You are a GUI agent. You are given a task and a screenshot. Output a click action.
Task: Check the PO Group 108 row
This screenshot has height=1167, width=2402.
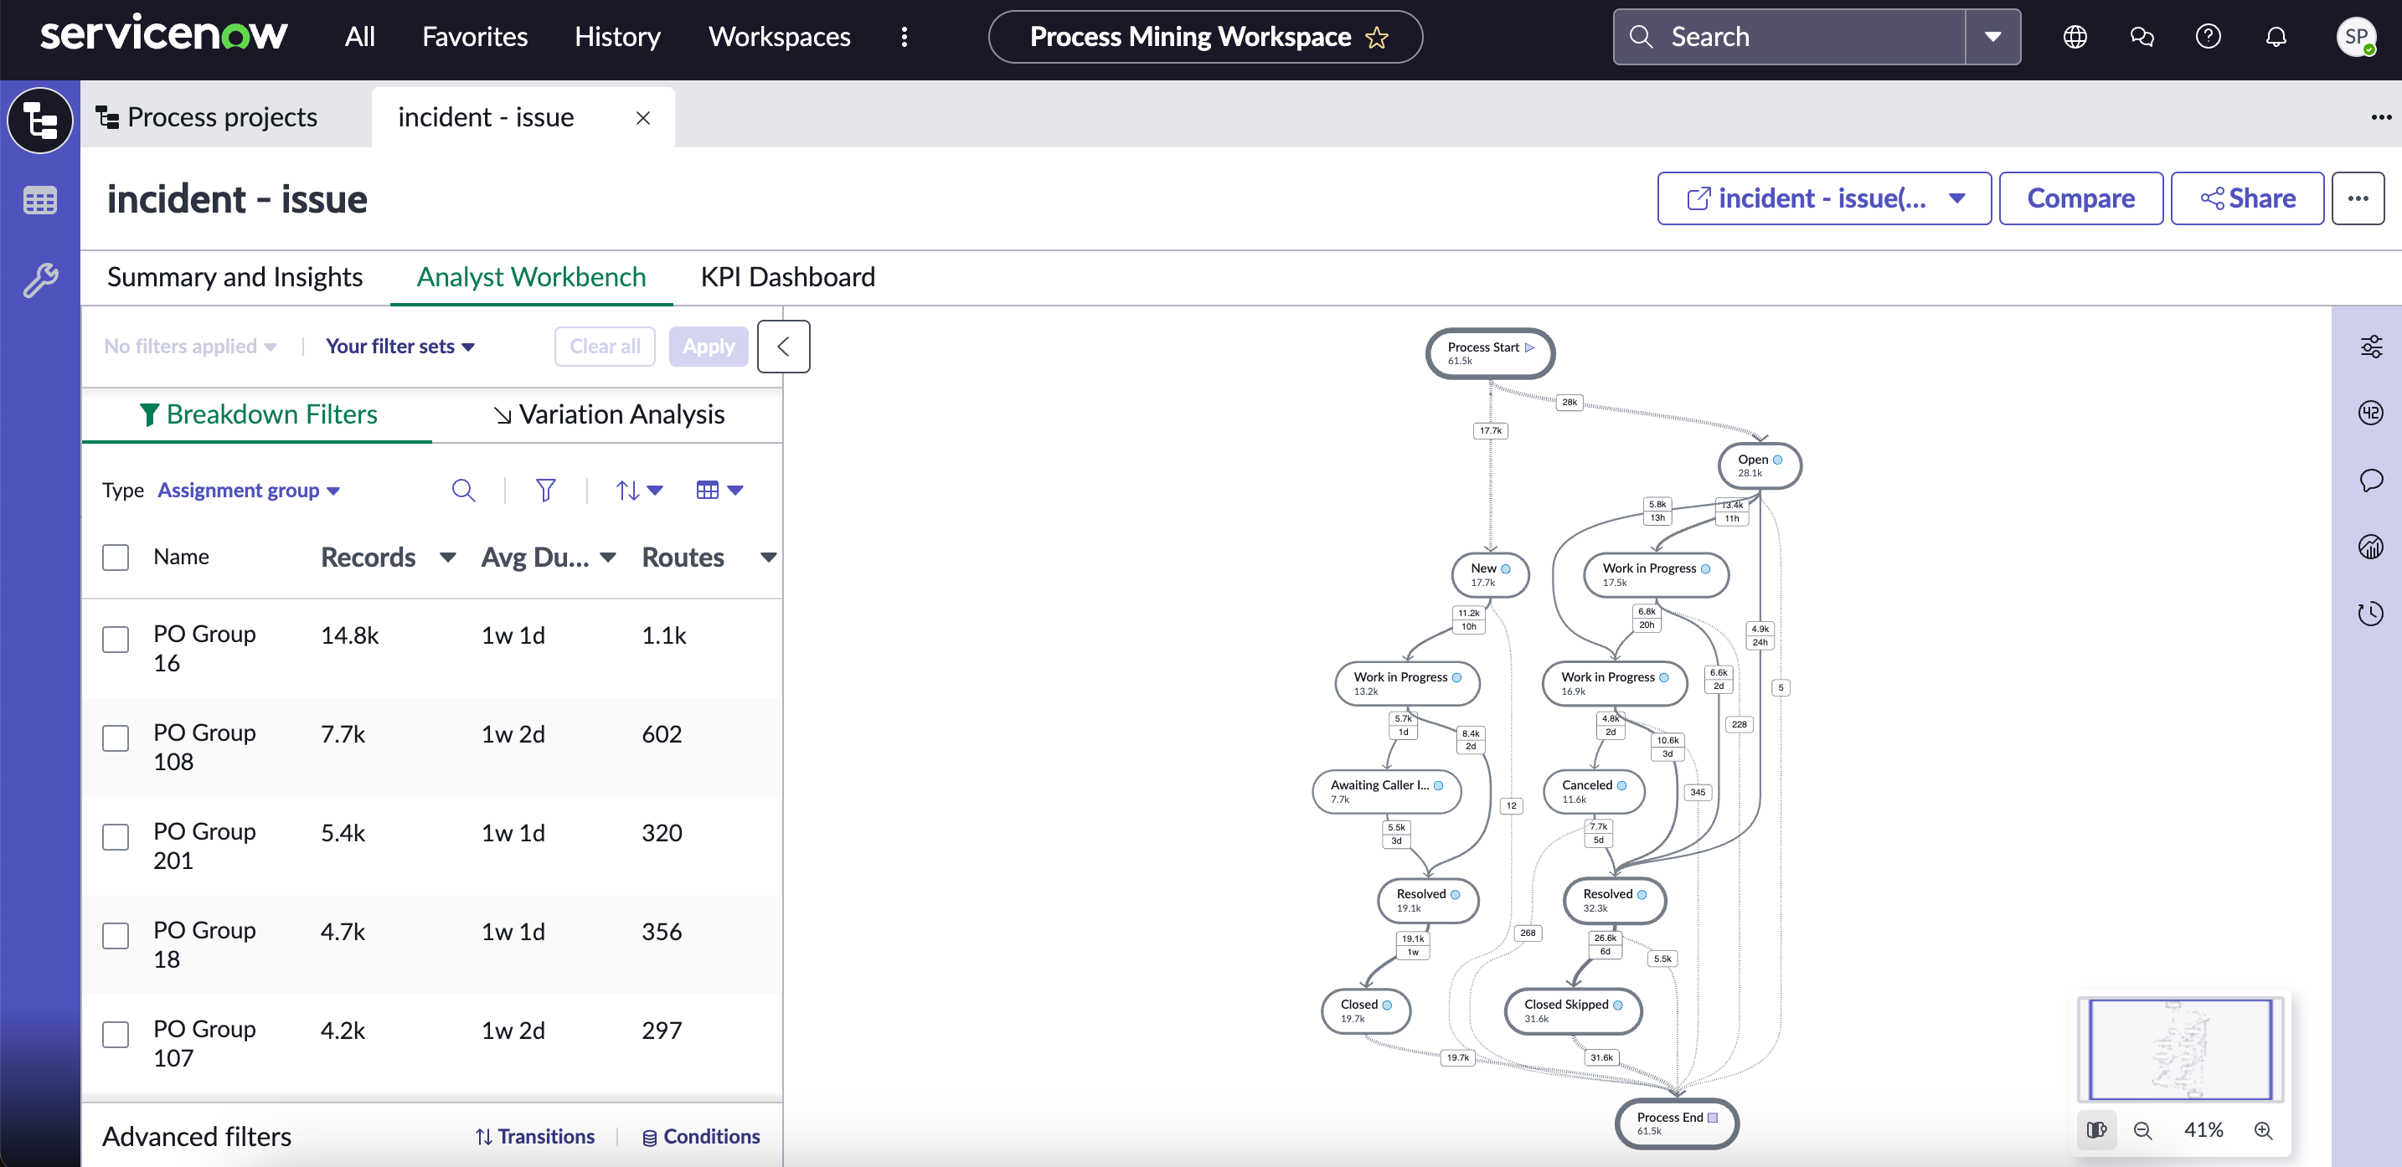116,738
